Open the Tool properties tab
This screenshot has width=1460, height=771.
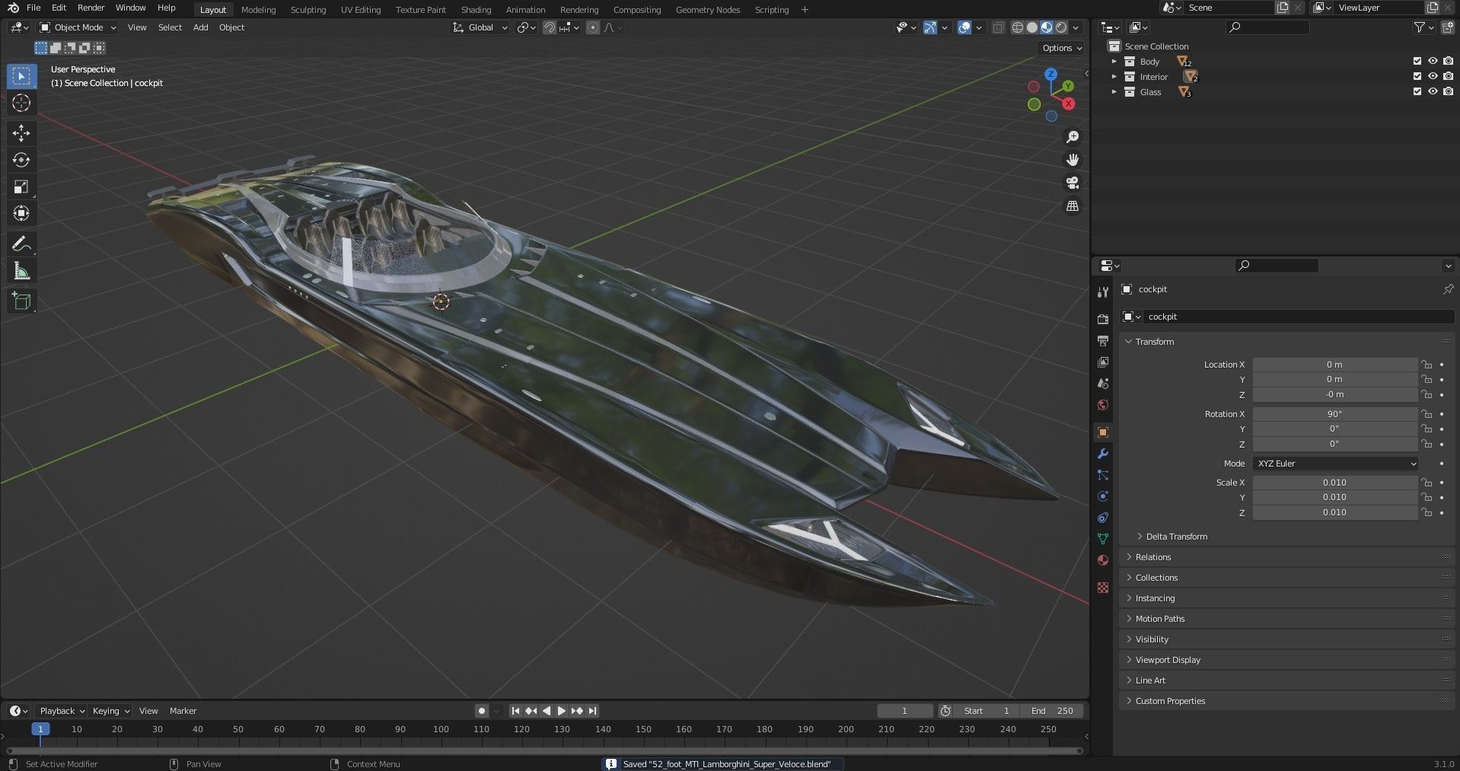click(x=1103, y=292)
